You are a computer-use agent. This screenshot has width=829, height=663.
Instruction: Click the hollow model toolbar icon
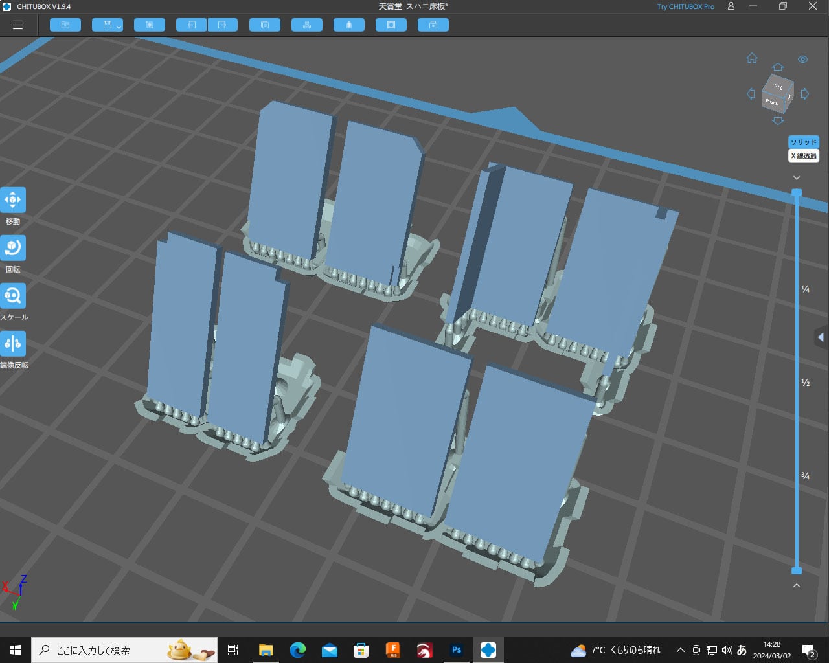click(391, 25)
